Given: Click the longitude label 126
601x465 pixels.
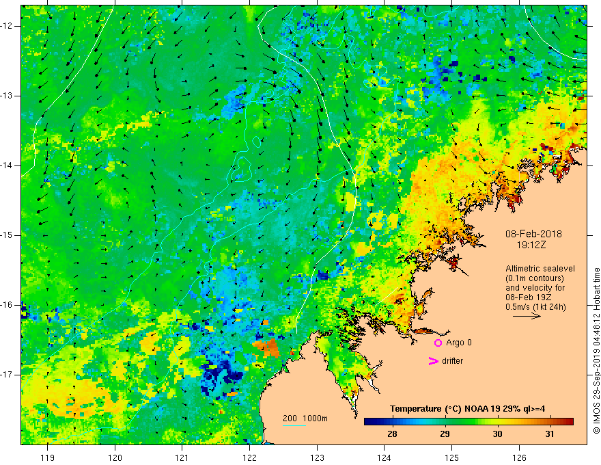Looking at the screenshot, I should (519, 457).
